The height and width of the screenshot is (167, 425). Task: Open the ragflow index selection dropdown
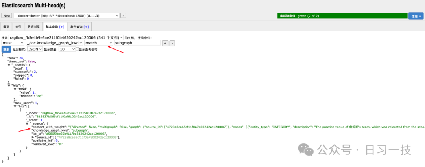tap(66, 37)
